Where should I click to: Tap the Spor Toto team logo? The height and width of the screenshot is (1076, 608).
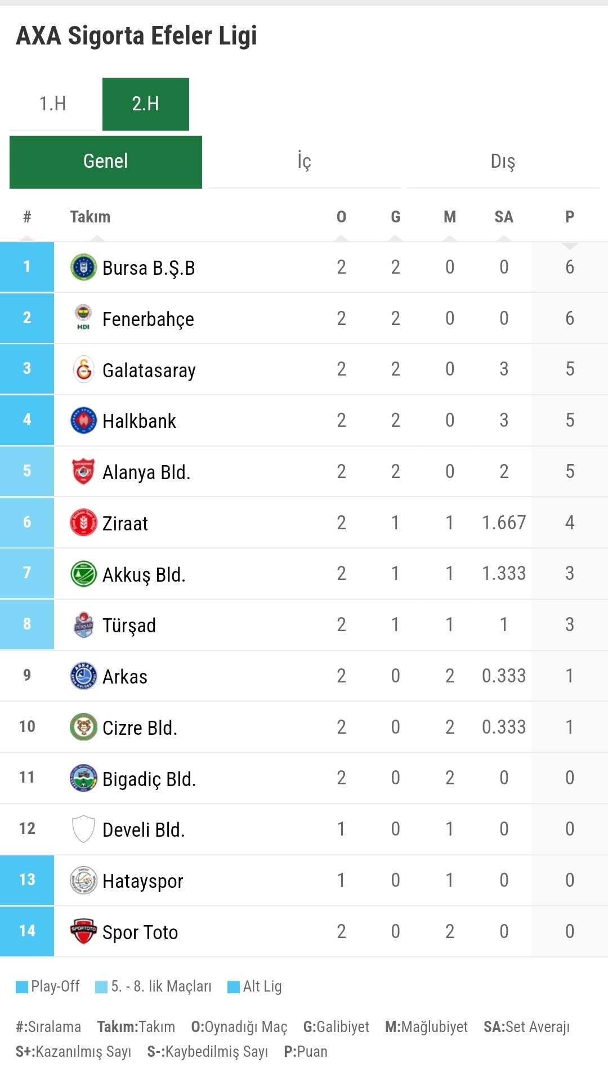[83, 931]
